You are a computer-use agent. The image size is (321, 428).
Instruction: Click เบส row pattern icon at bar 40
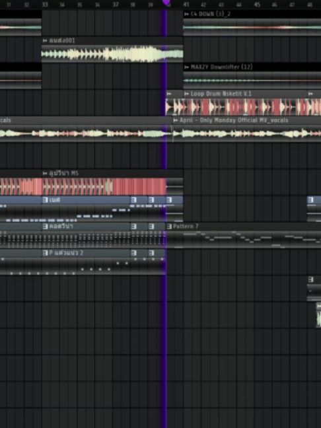169,200
